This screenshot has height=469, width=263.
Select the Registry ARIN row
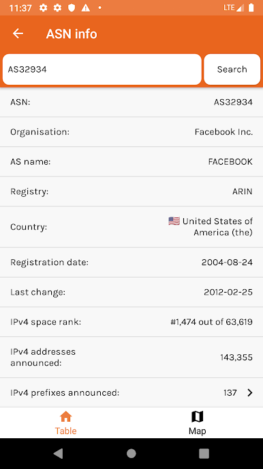coord(131,191)
